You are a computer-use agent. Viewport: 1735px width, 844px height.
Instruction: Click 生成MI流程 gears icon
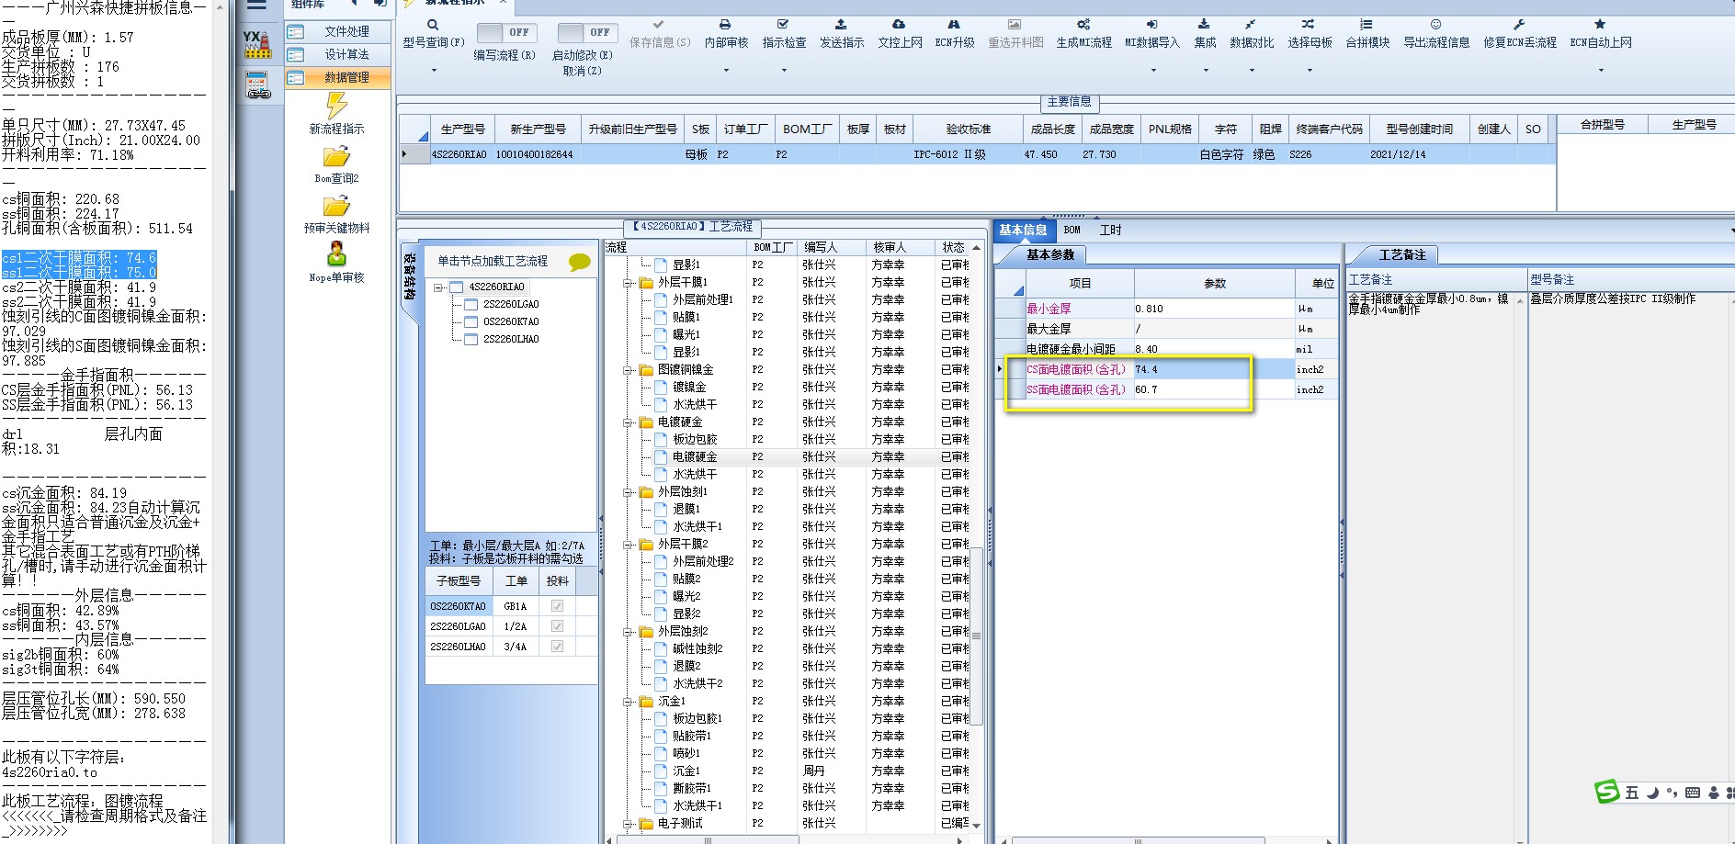point(1083,25)
